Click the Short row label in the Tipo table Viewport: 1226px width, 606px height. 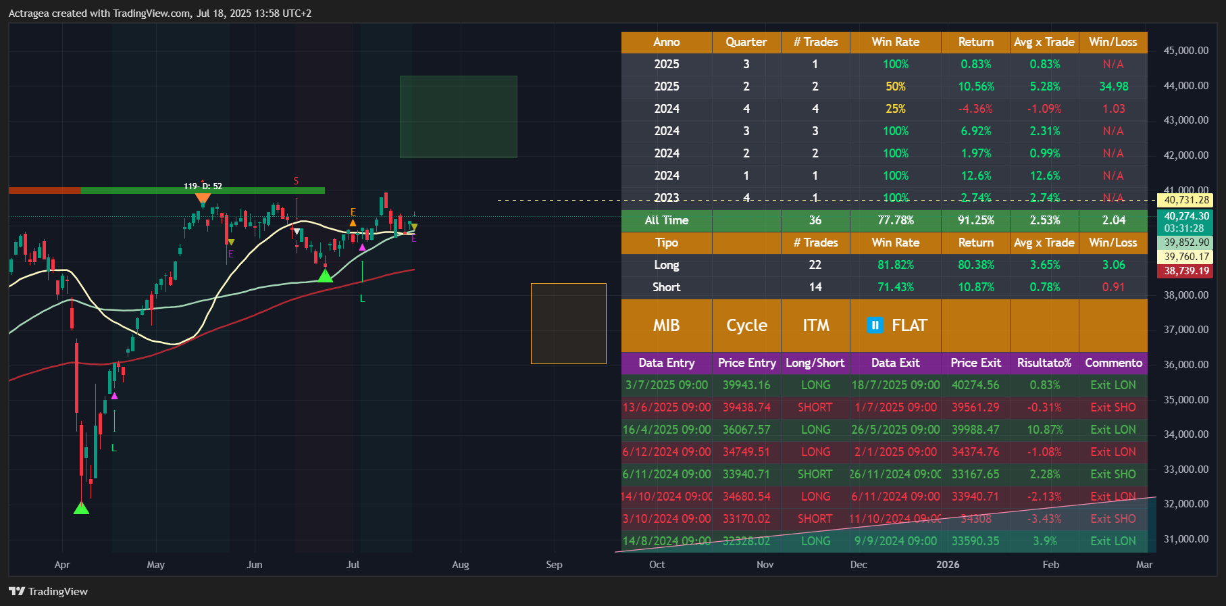667,287
